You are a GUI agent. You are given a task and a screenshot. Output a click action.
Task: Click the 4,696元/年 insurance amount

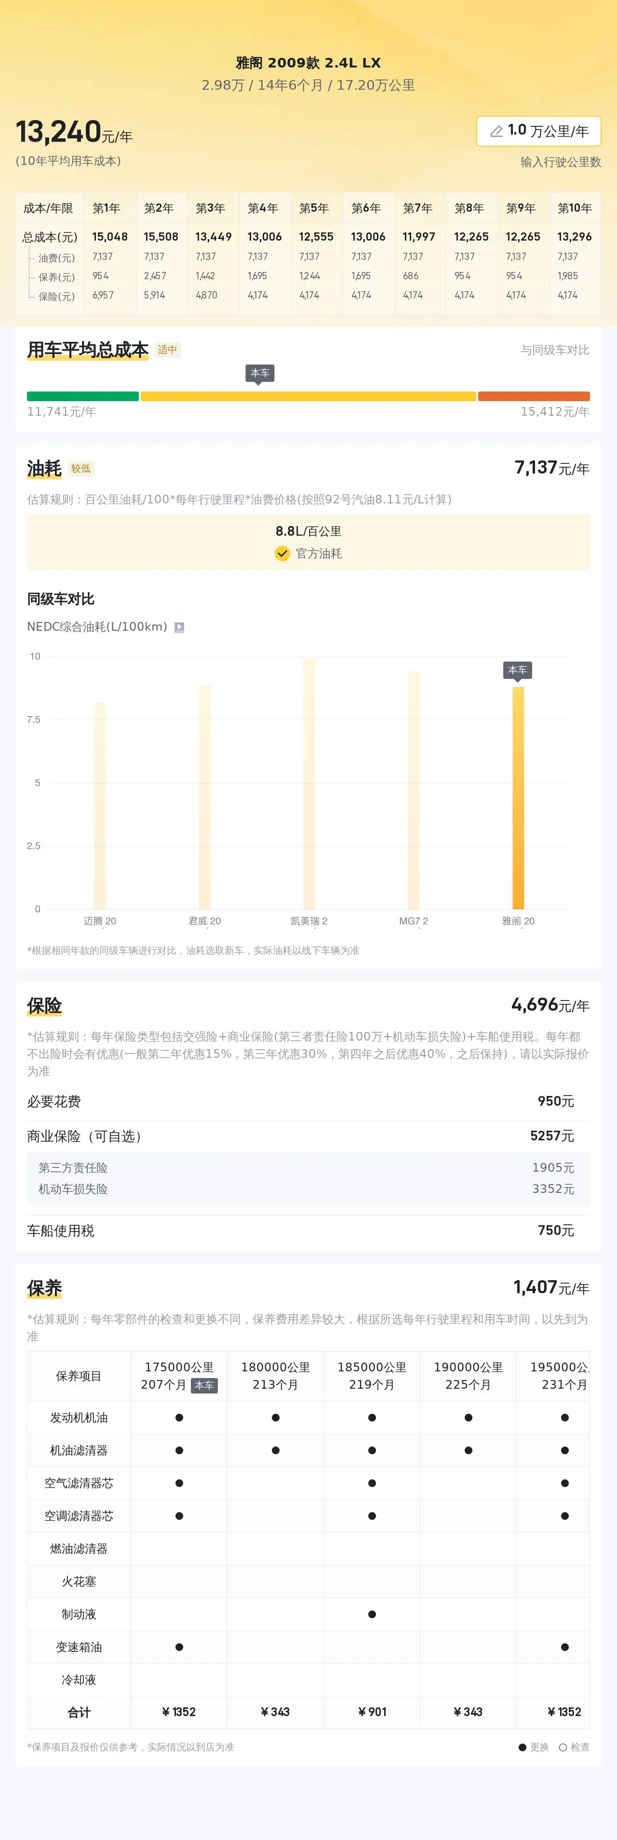click(x=550, y=1006)
